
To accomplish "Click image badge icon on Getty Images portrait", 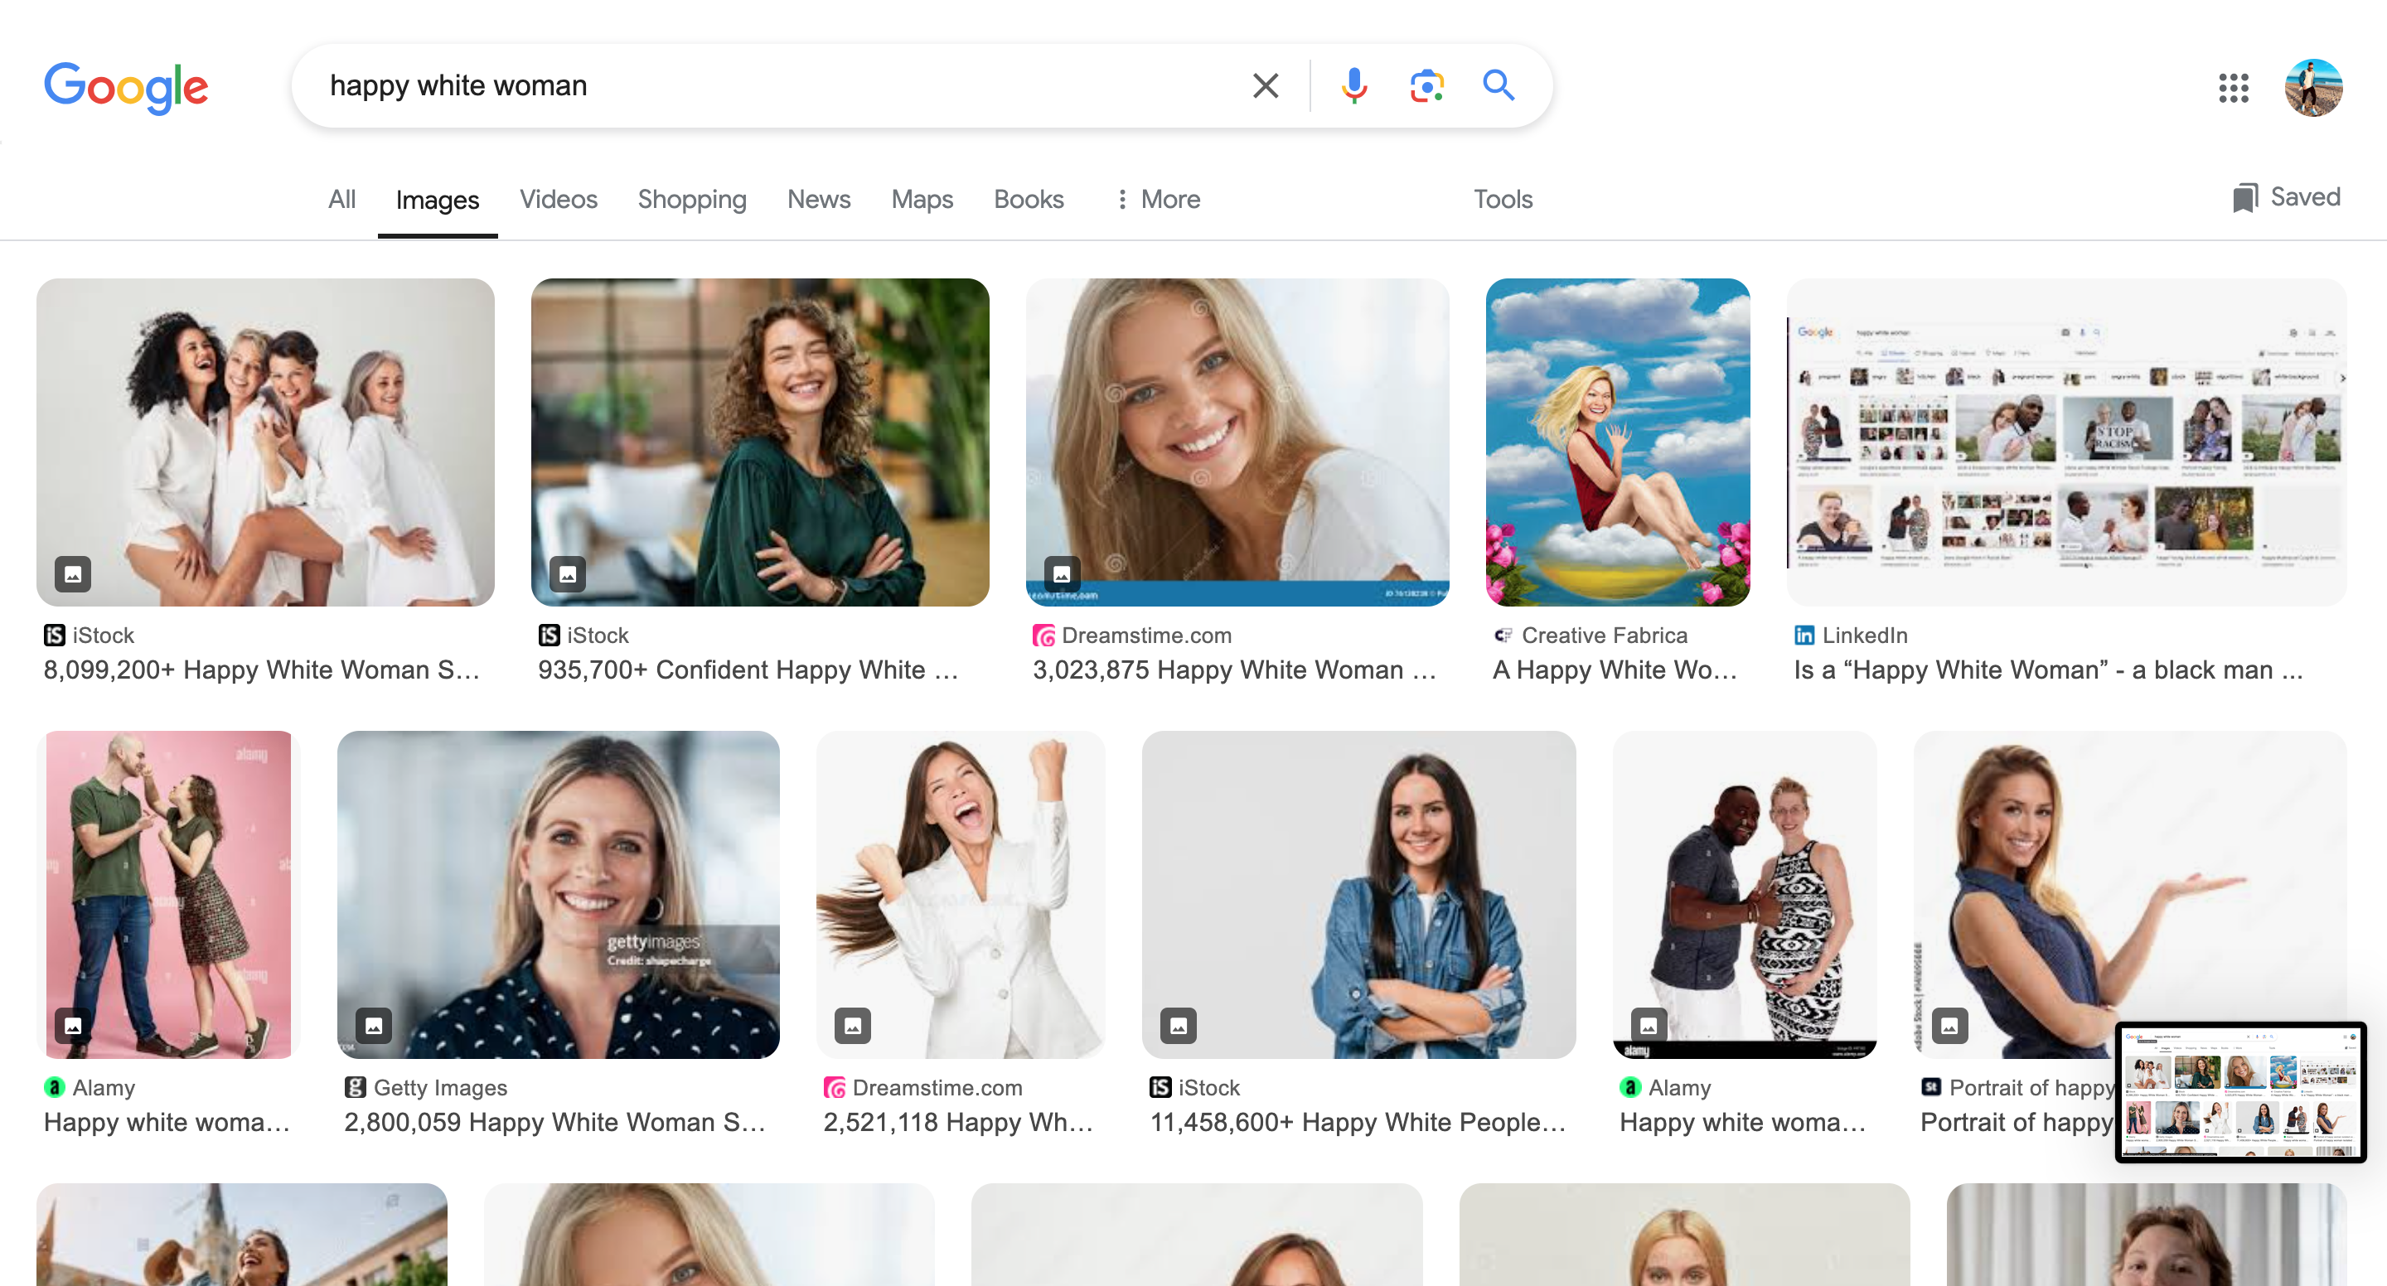I will pyautogui.click(x=374, y=1026).
